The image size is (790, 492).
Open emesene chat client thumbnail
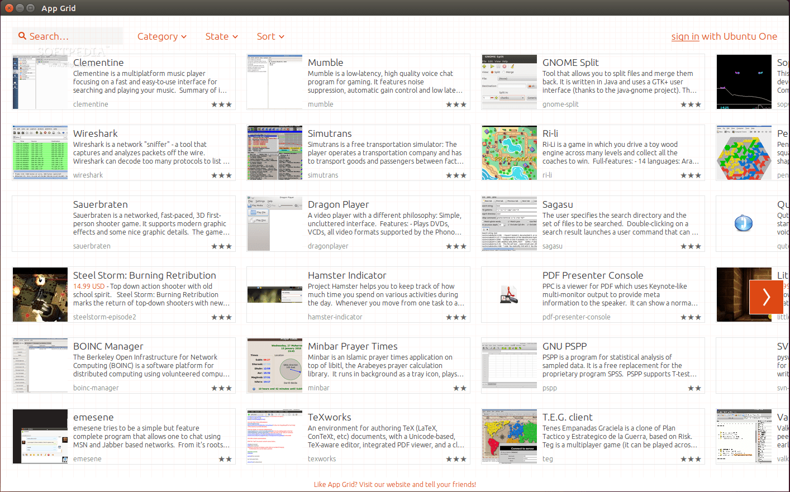(40, 436)
